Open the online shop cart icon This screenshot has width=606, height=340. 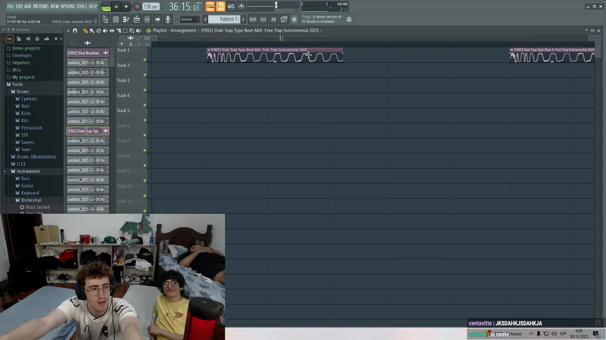pos(294,19)
